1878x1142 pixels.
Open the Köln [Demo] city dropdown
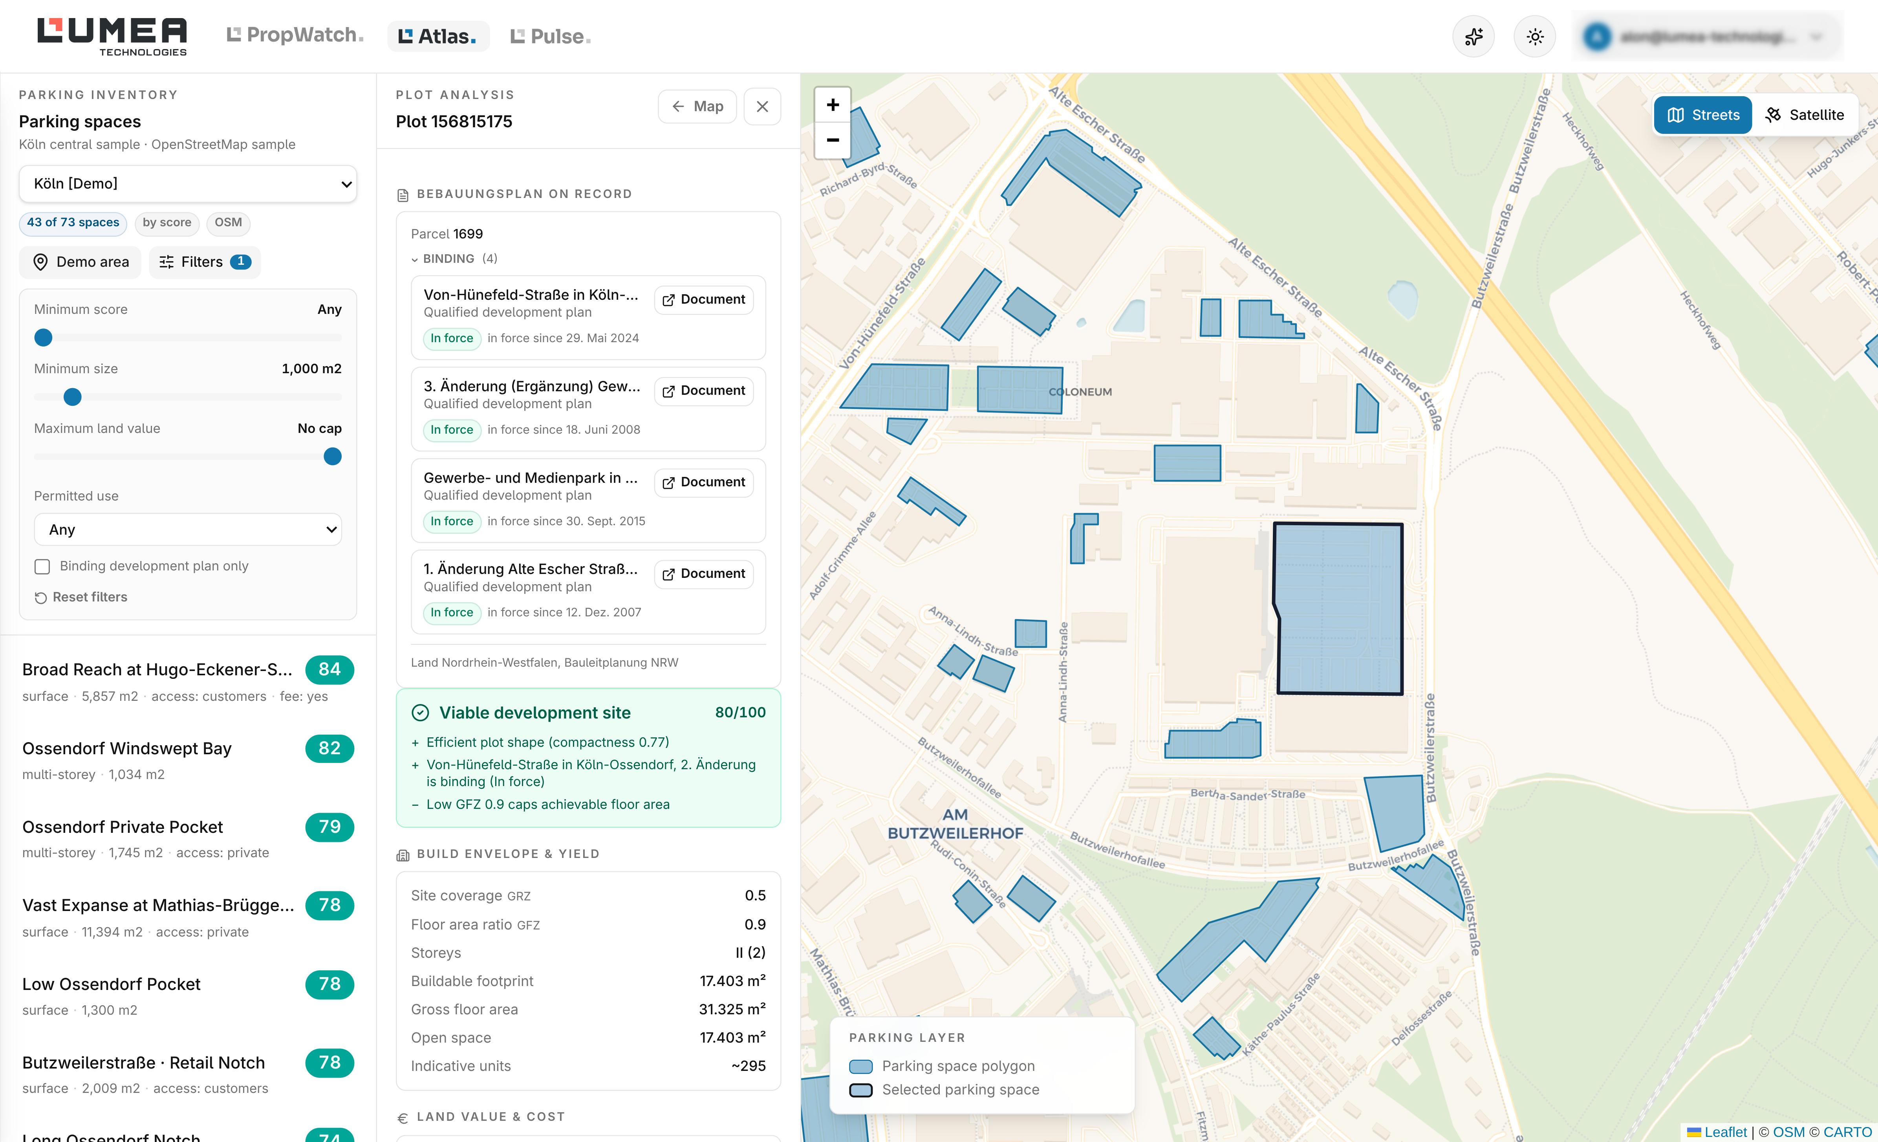pyautogui.click(x=187, y=184)
